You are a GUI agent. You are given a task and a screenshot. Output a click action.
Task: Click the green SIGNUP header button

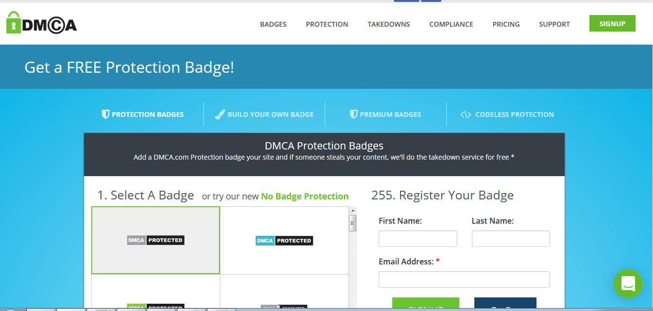[x=612, y=23]
